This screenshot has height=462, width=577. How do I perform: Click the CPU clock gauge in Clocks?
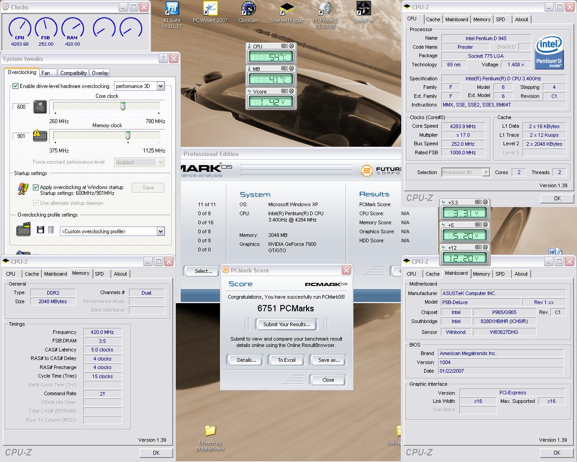click(x=20, y=28)
